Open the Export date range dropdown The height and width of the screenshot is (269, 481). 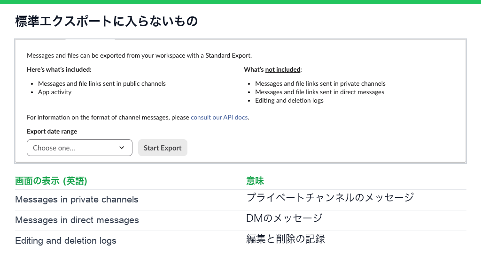click(x=79, y=148)
